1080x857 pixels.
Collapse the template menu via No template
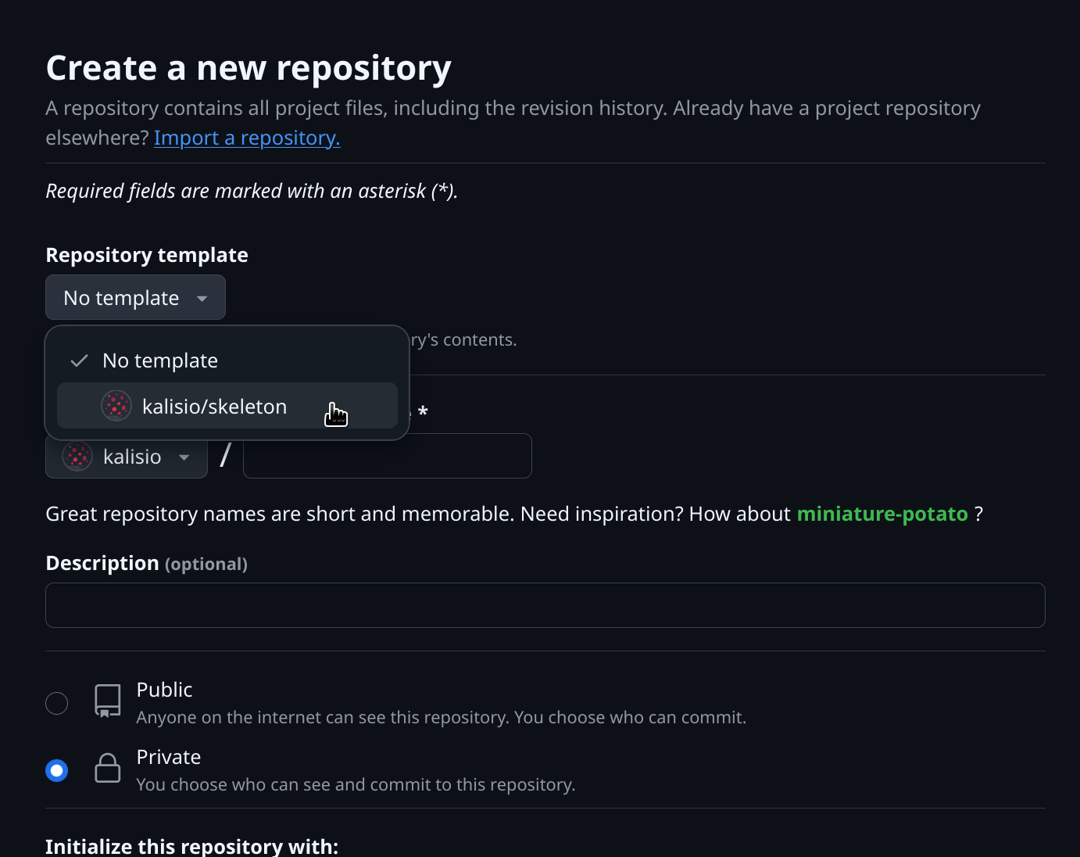click(x=159, y=360)
